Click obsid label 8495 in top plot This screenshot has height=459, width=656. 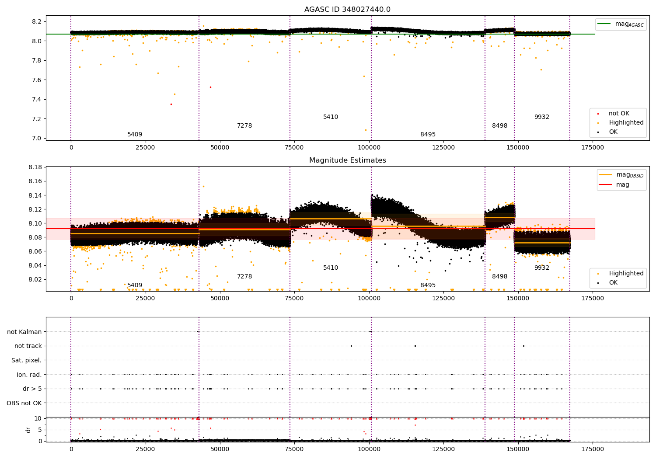point(428,135)
